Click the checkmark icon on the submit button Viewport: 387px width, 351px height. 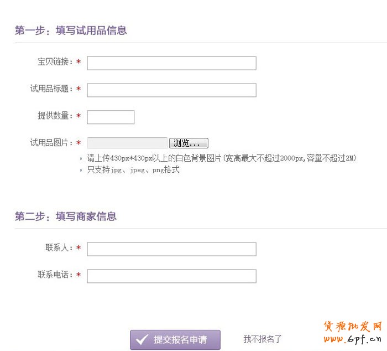click(142, 339)
